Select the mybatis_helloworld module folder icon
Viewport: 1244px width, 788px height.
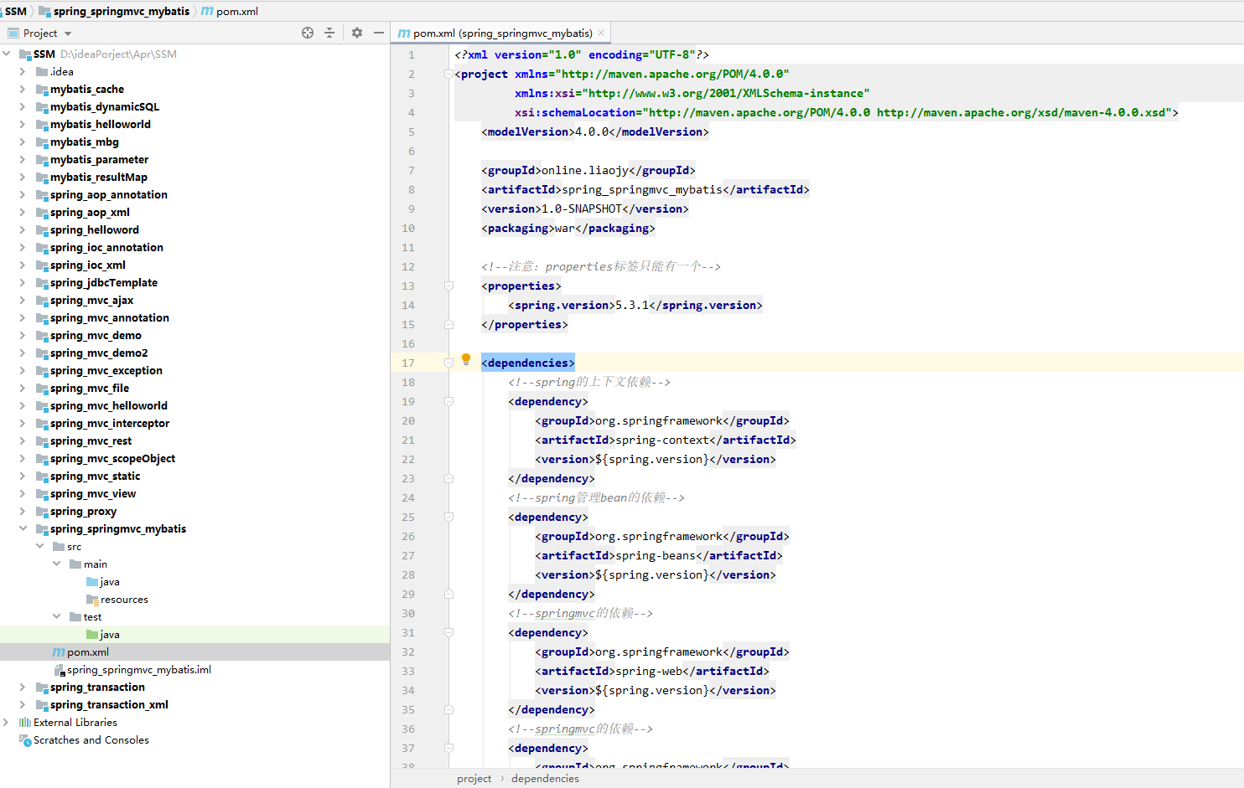pyautogui.click(x=42, y=125)
